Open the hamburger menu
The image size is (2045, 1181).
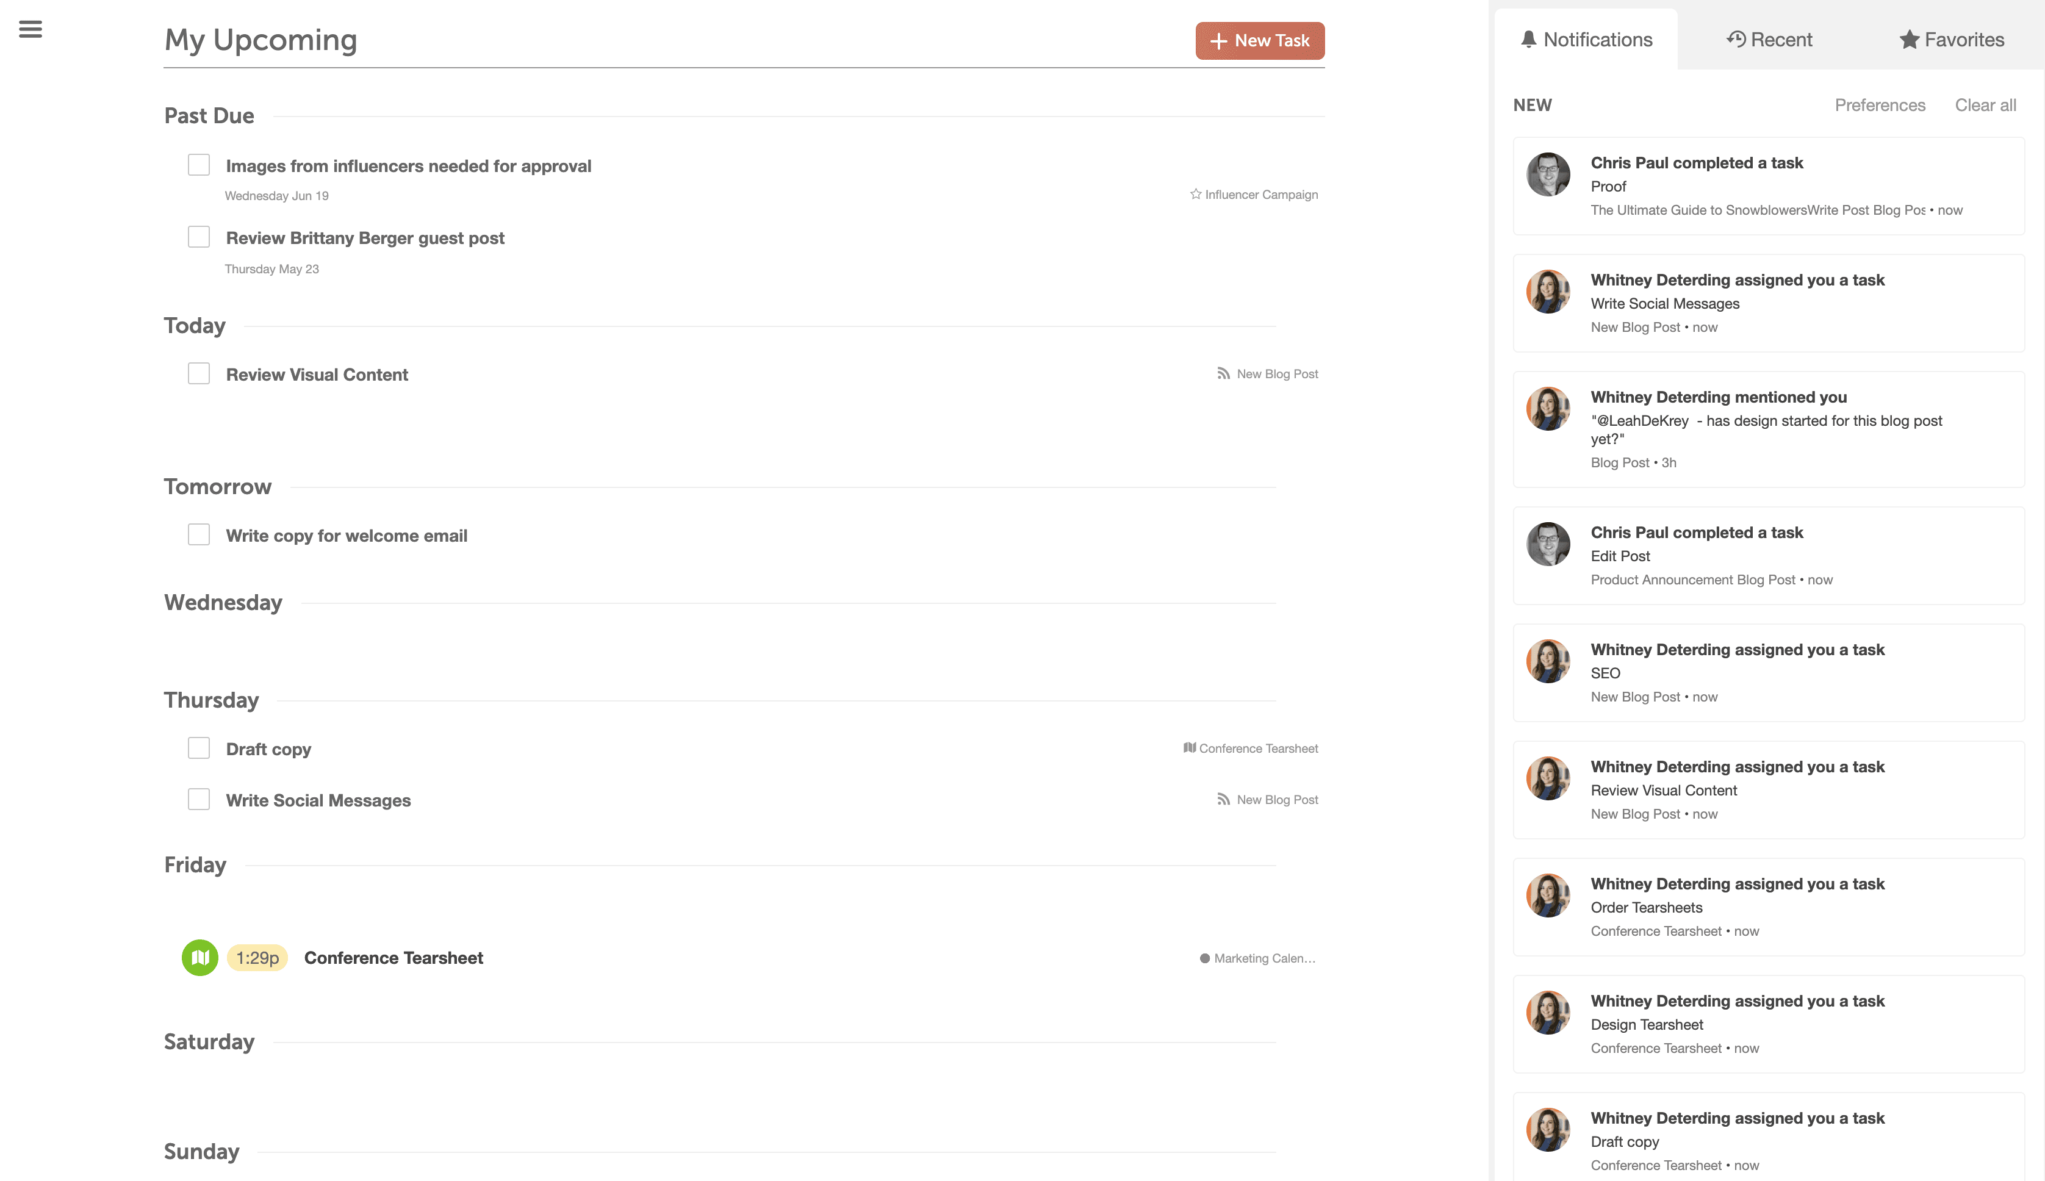[x=30, y=29]
